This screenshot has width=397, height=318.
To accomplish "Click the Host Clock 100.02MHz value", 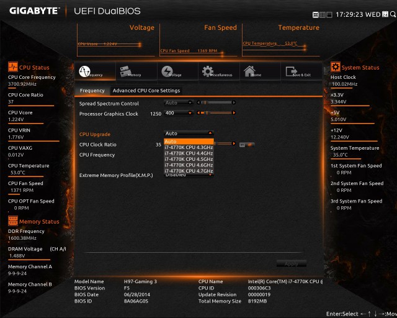I will tap(345, 84).
